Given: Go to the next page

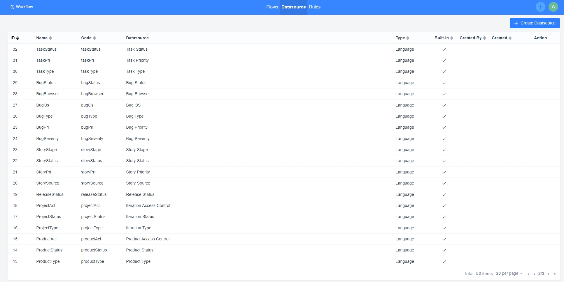Looking at the screenshot, I should pyautogui.click(x=548, y=274).
